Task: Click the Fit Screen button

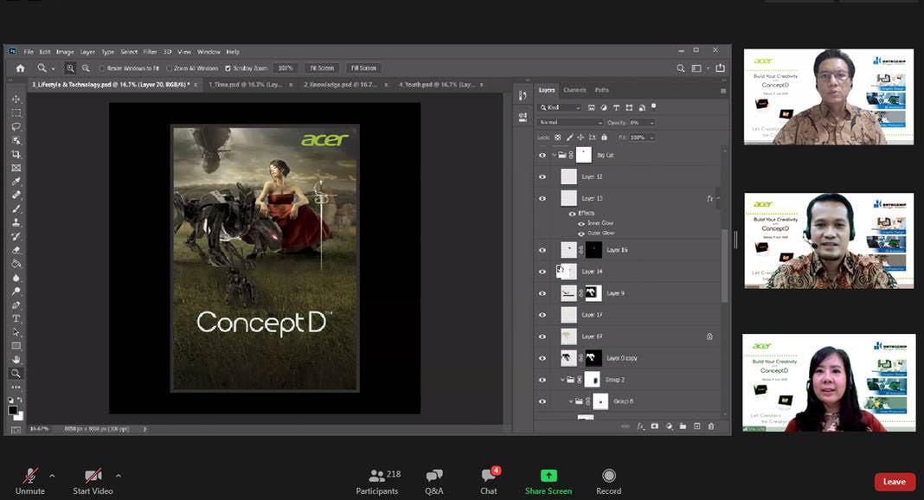Action: 322,68
